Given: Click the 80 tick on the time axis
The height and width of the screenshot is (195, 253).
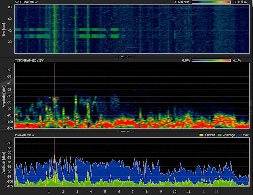Looking at the screenshot, I should pyautogui.click(x=10, y=7).
